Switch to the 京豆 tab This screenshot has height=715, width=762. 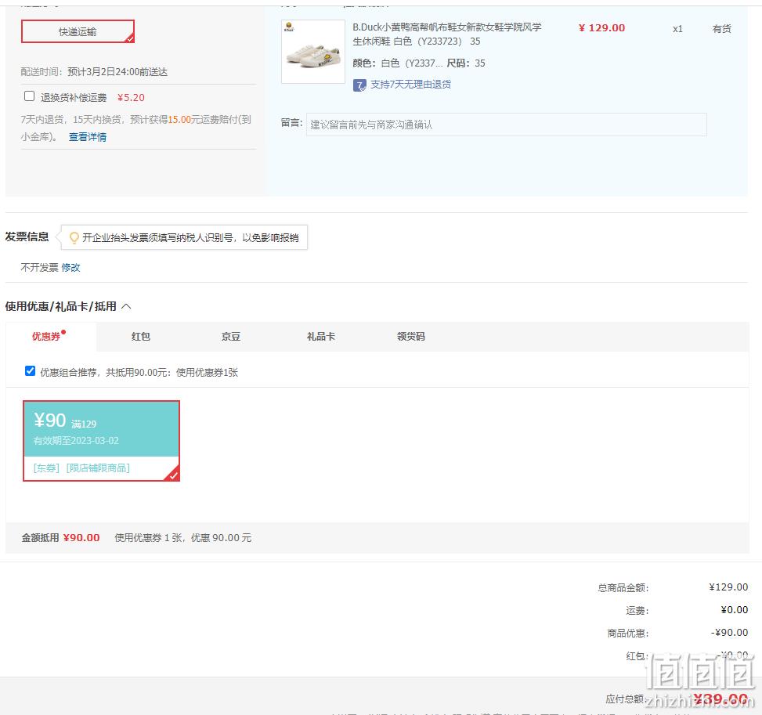(231, 337)
